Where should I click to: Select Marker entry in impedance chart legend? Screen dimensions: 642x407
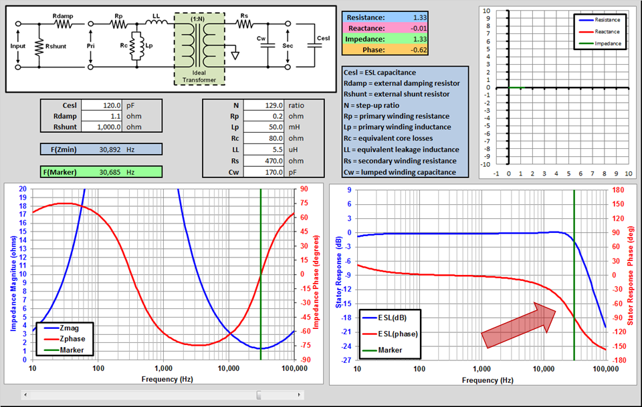pyautogui.click(x=64, y=350)
